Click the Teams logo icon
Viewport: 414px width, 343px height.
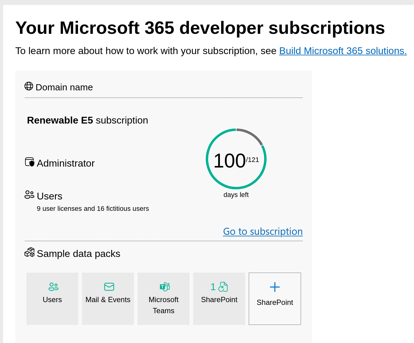pos(165,287)
